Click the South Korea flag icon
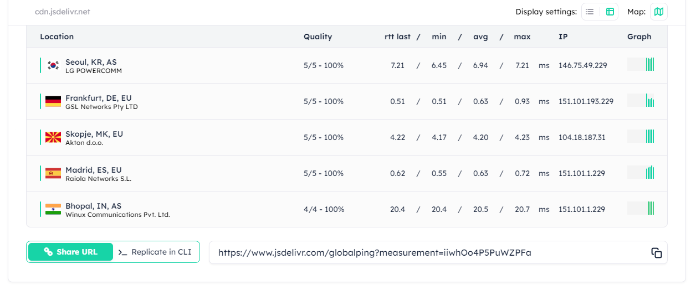696x290 pixels. tap(53, 65)
